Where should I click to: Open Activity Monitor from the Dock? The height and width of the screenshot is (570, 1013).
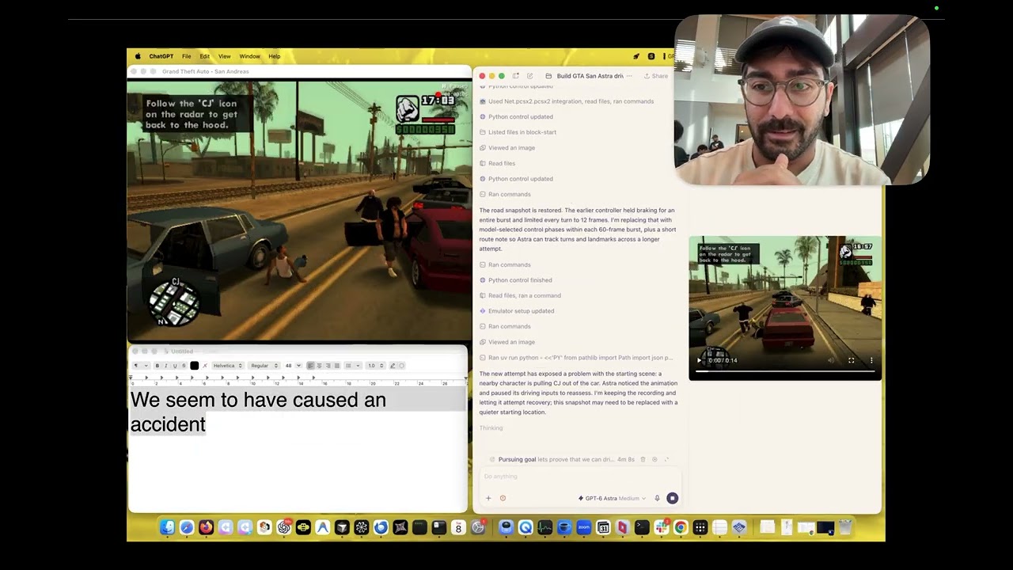tap(545, 527)
